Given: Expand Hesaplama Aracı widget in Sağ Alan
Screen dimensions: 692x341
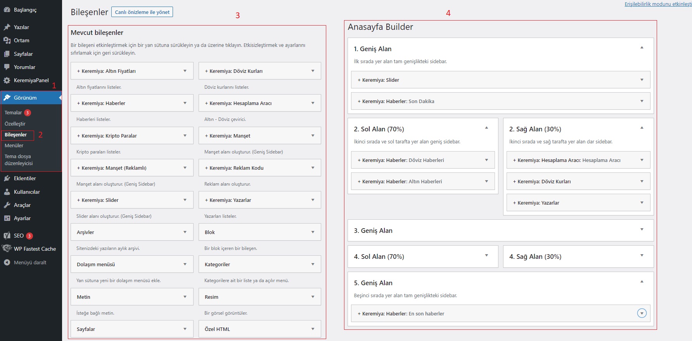Looking at the screenshot, I should tap(642, 160).
